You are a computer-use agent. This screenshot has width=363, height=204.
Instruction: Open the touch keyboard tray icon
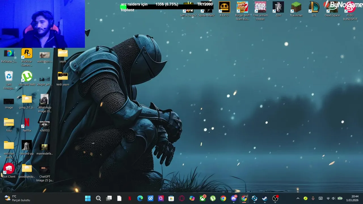321,198
